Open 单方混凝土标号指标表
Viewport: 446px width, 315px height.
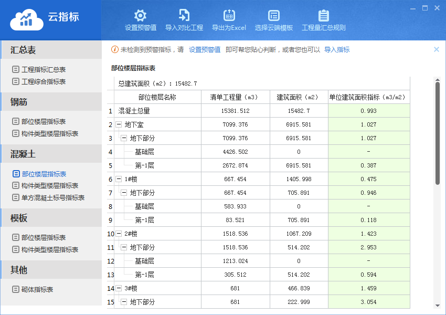tap(53, 198)
